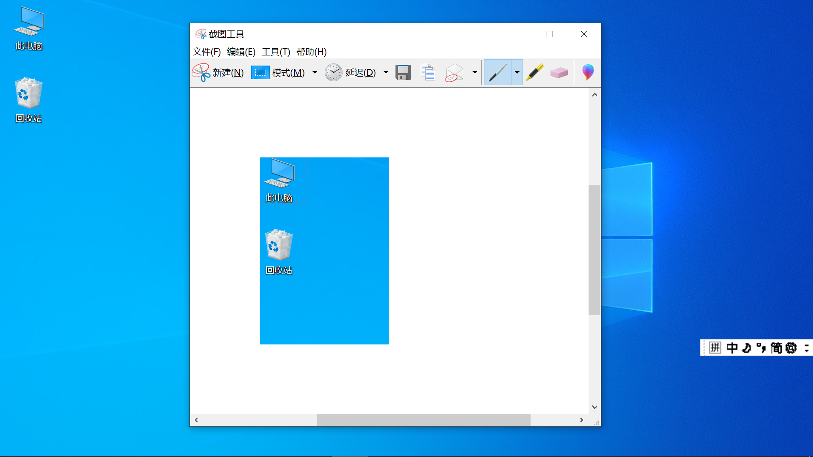Image resolution: width=813 pixels, height=457 pixels.
Task: Open the Pen options dropdown arrow
Action: 517,72
